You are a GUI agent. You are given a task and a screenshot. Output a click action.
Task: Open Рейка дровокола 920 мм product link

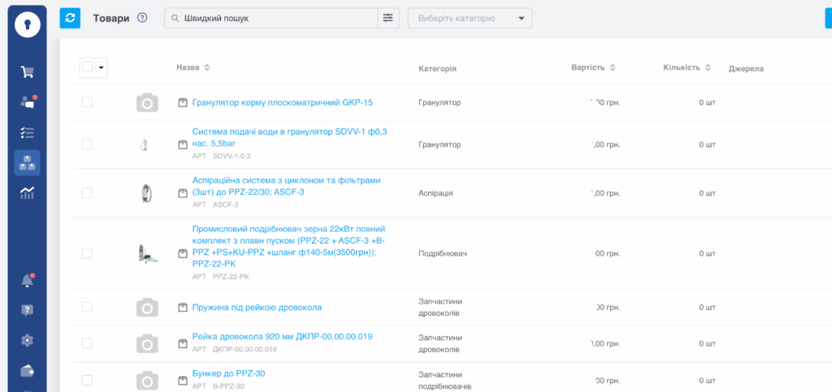click(282, 337)
